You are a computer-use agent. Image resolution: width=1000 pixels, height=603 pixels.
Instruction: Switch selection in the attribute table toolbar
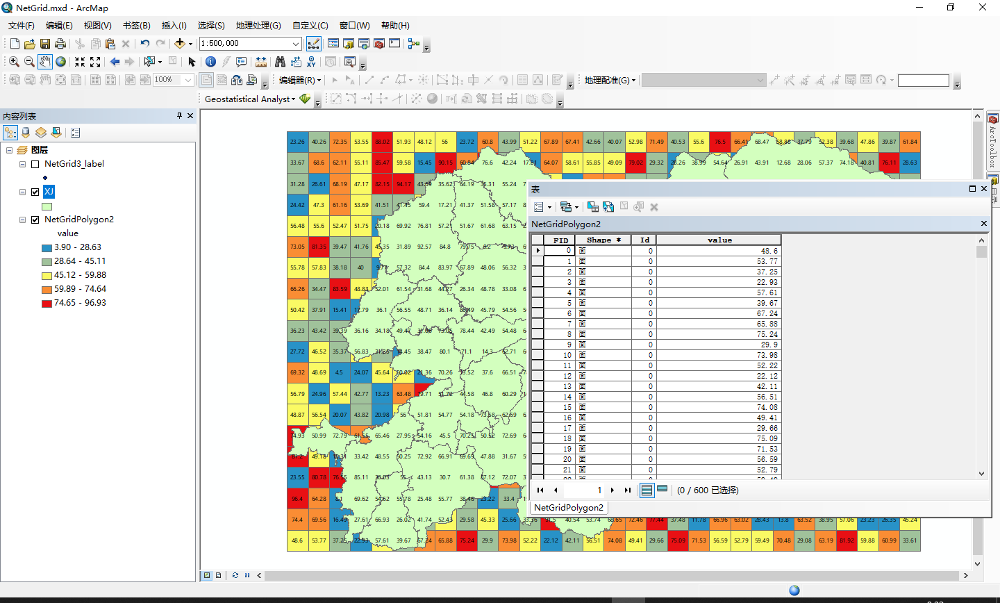[610, 206]
